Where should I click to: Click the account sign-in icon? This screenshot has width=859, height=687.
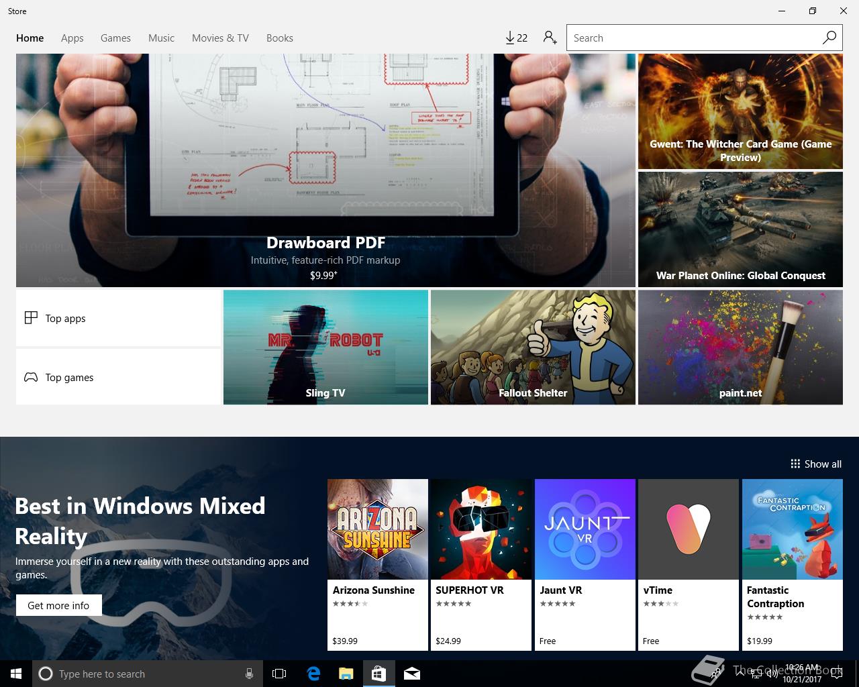tap(550, 38)
